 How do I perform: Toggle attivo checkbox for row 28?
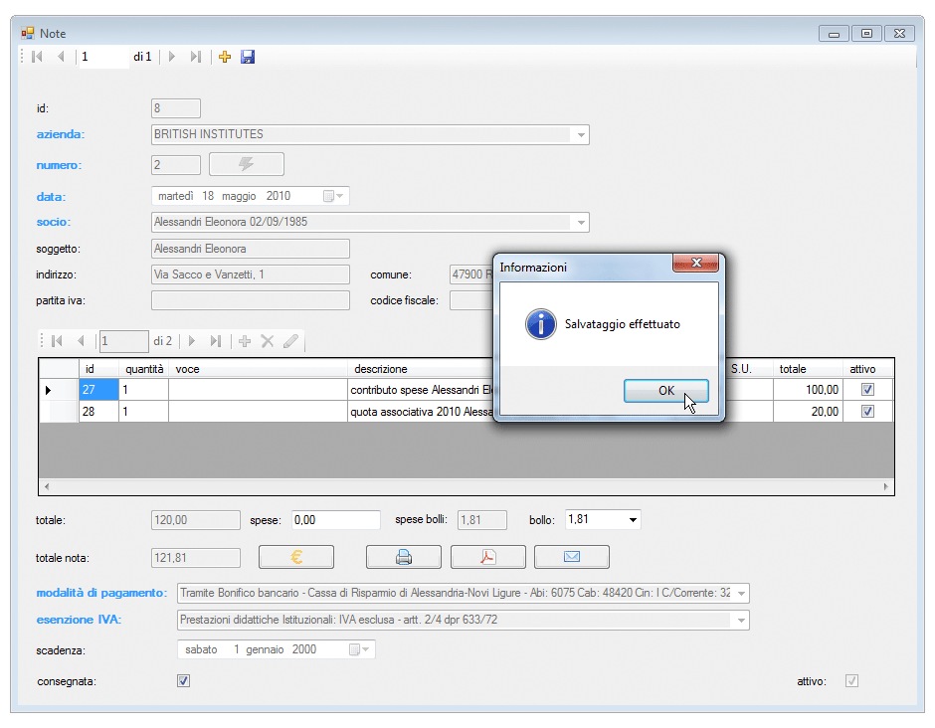click(867, 412)
